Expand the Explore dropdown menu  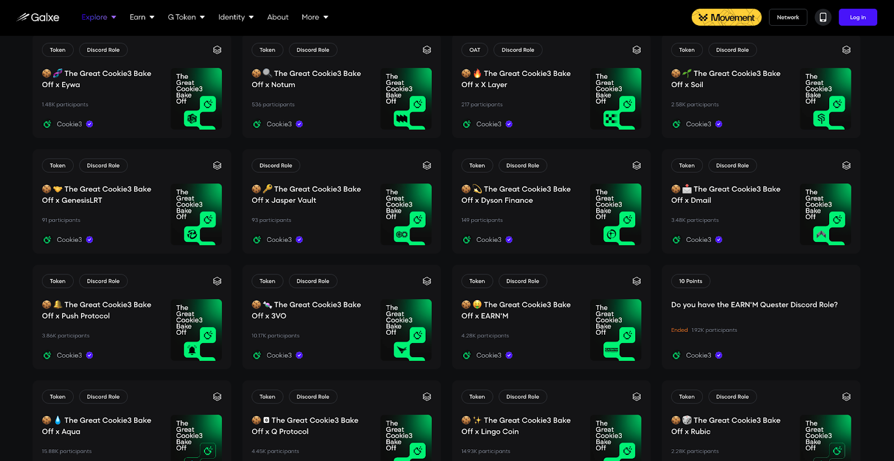[x=99, y=17]
